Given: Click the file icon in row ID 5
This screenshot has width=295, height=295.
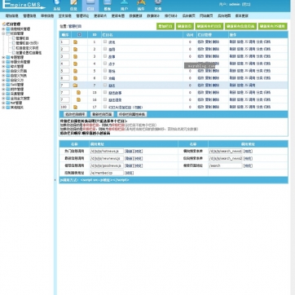Looking at the screenshot, I should click(75, 71).
